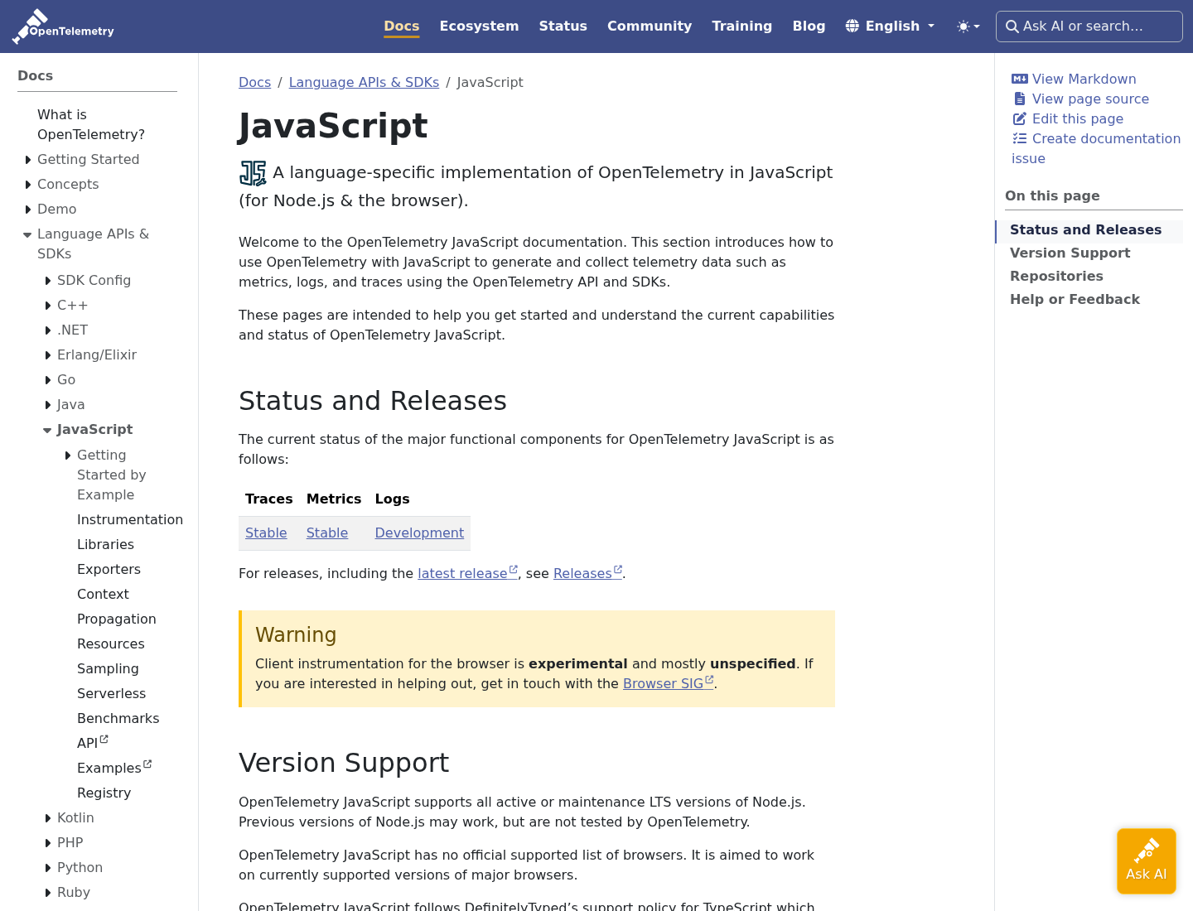1193x911 pixels.
Task: Click external link icon beside latest release
Action: tap(514, 569)
